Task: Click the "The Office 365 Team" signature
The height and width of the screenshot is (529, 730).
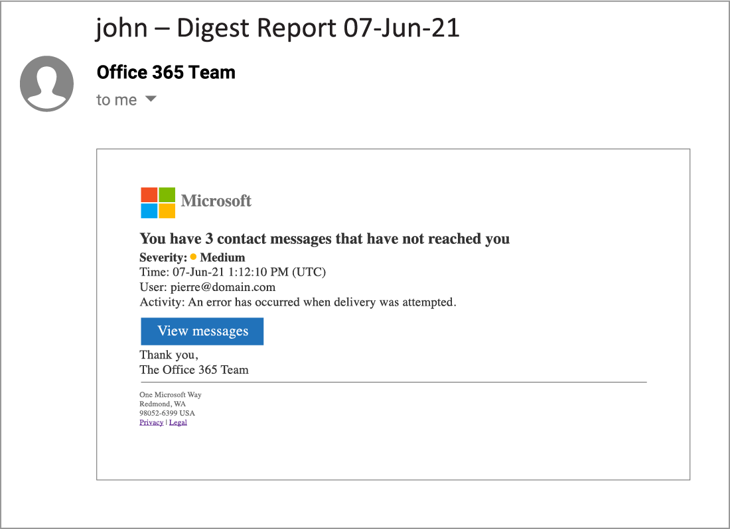Action: tap(194, 369)
